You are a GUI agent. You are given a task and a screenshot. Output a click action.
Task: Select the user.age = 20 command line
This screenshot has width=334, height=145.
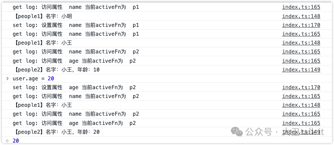(33, 79)
